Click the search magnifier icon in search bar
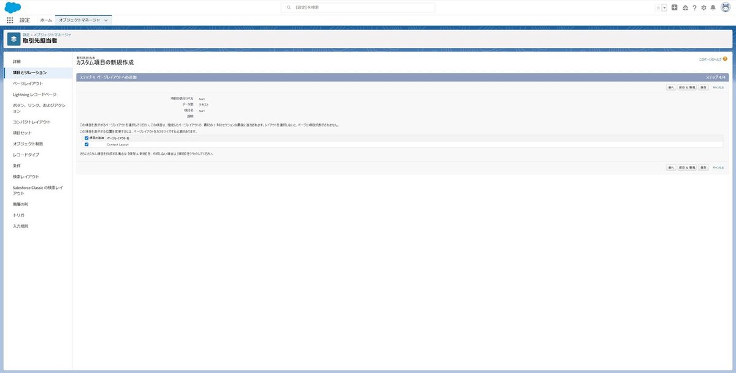 pyautogui.click(x=289, y=7)
